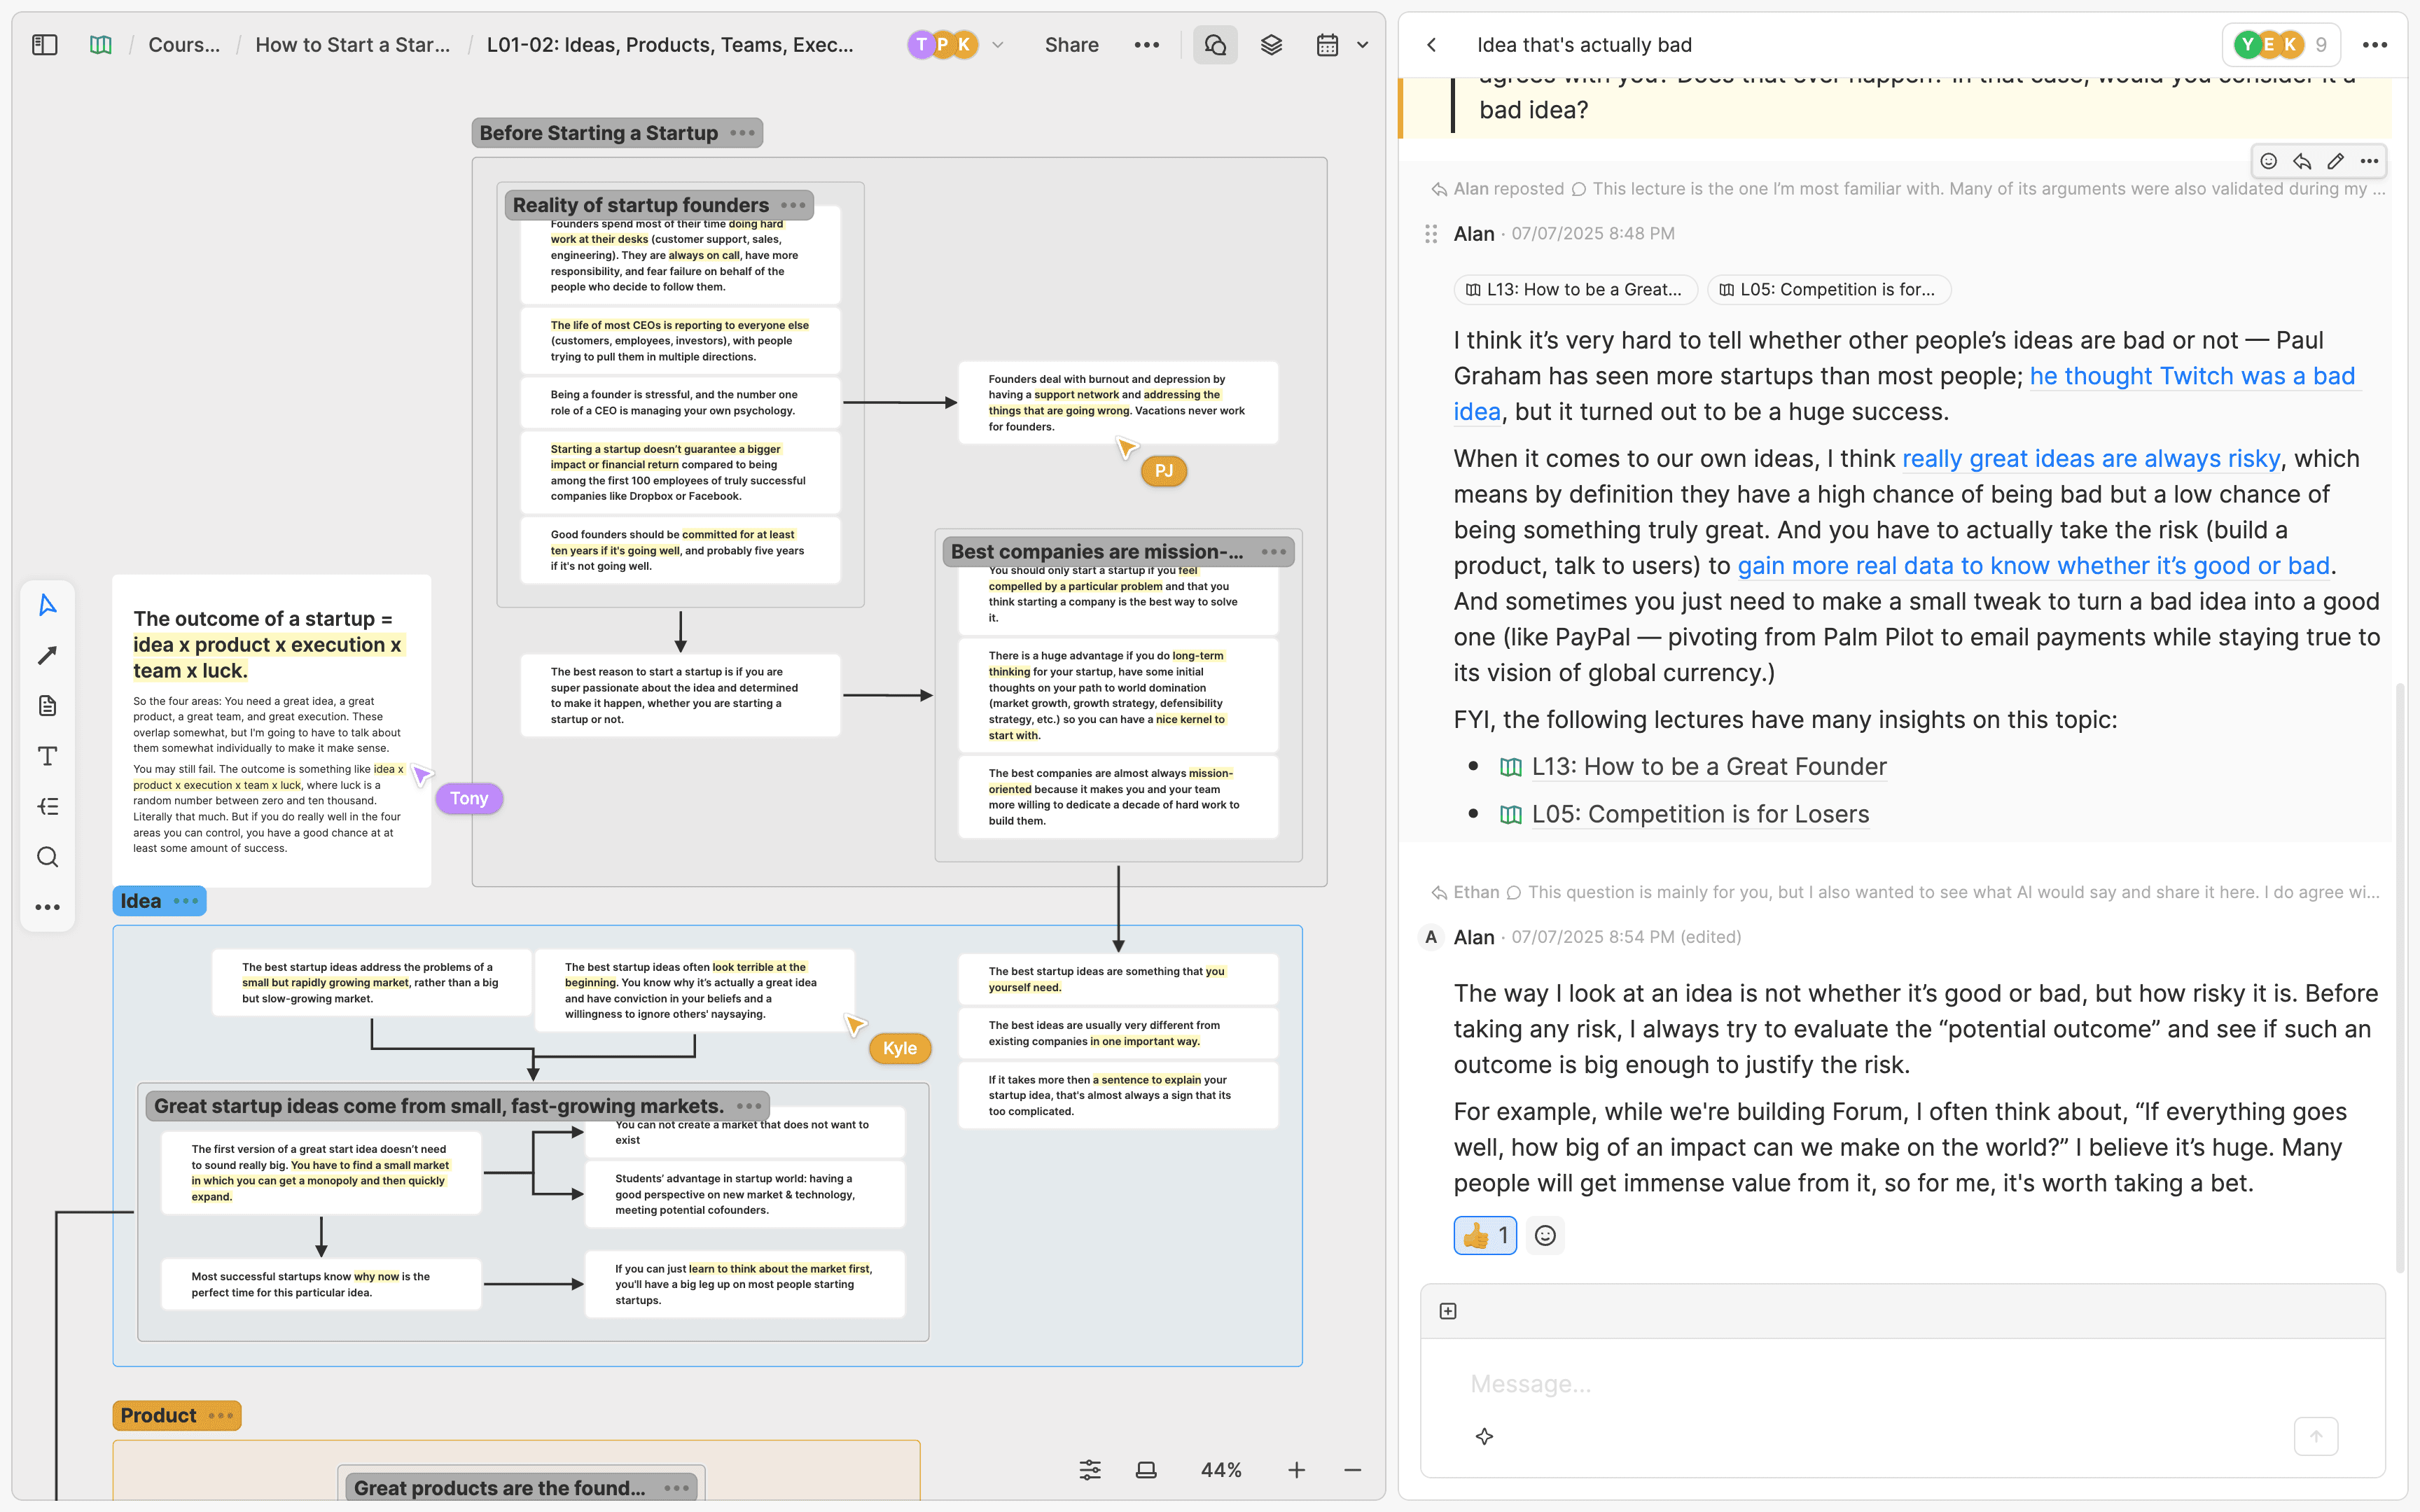Select the document/note tool in the sidebar

click(47, 705)
